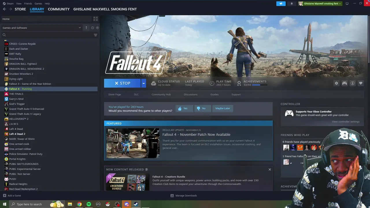Image resolution: width=370 pixels, height=208 pixels.
Task: Open advanced library filter options icon
Action: click(x=95, y=35)
